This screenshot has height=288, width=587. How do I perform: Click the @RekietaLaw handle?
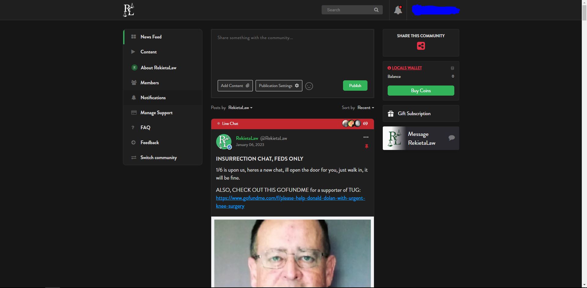274,138
